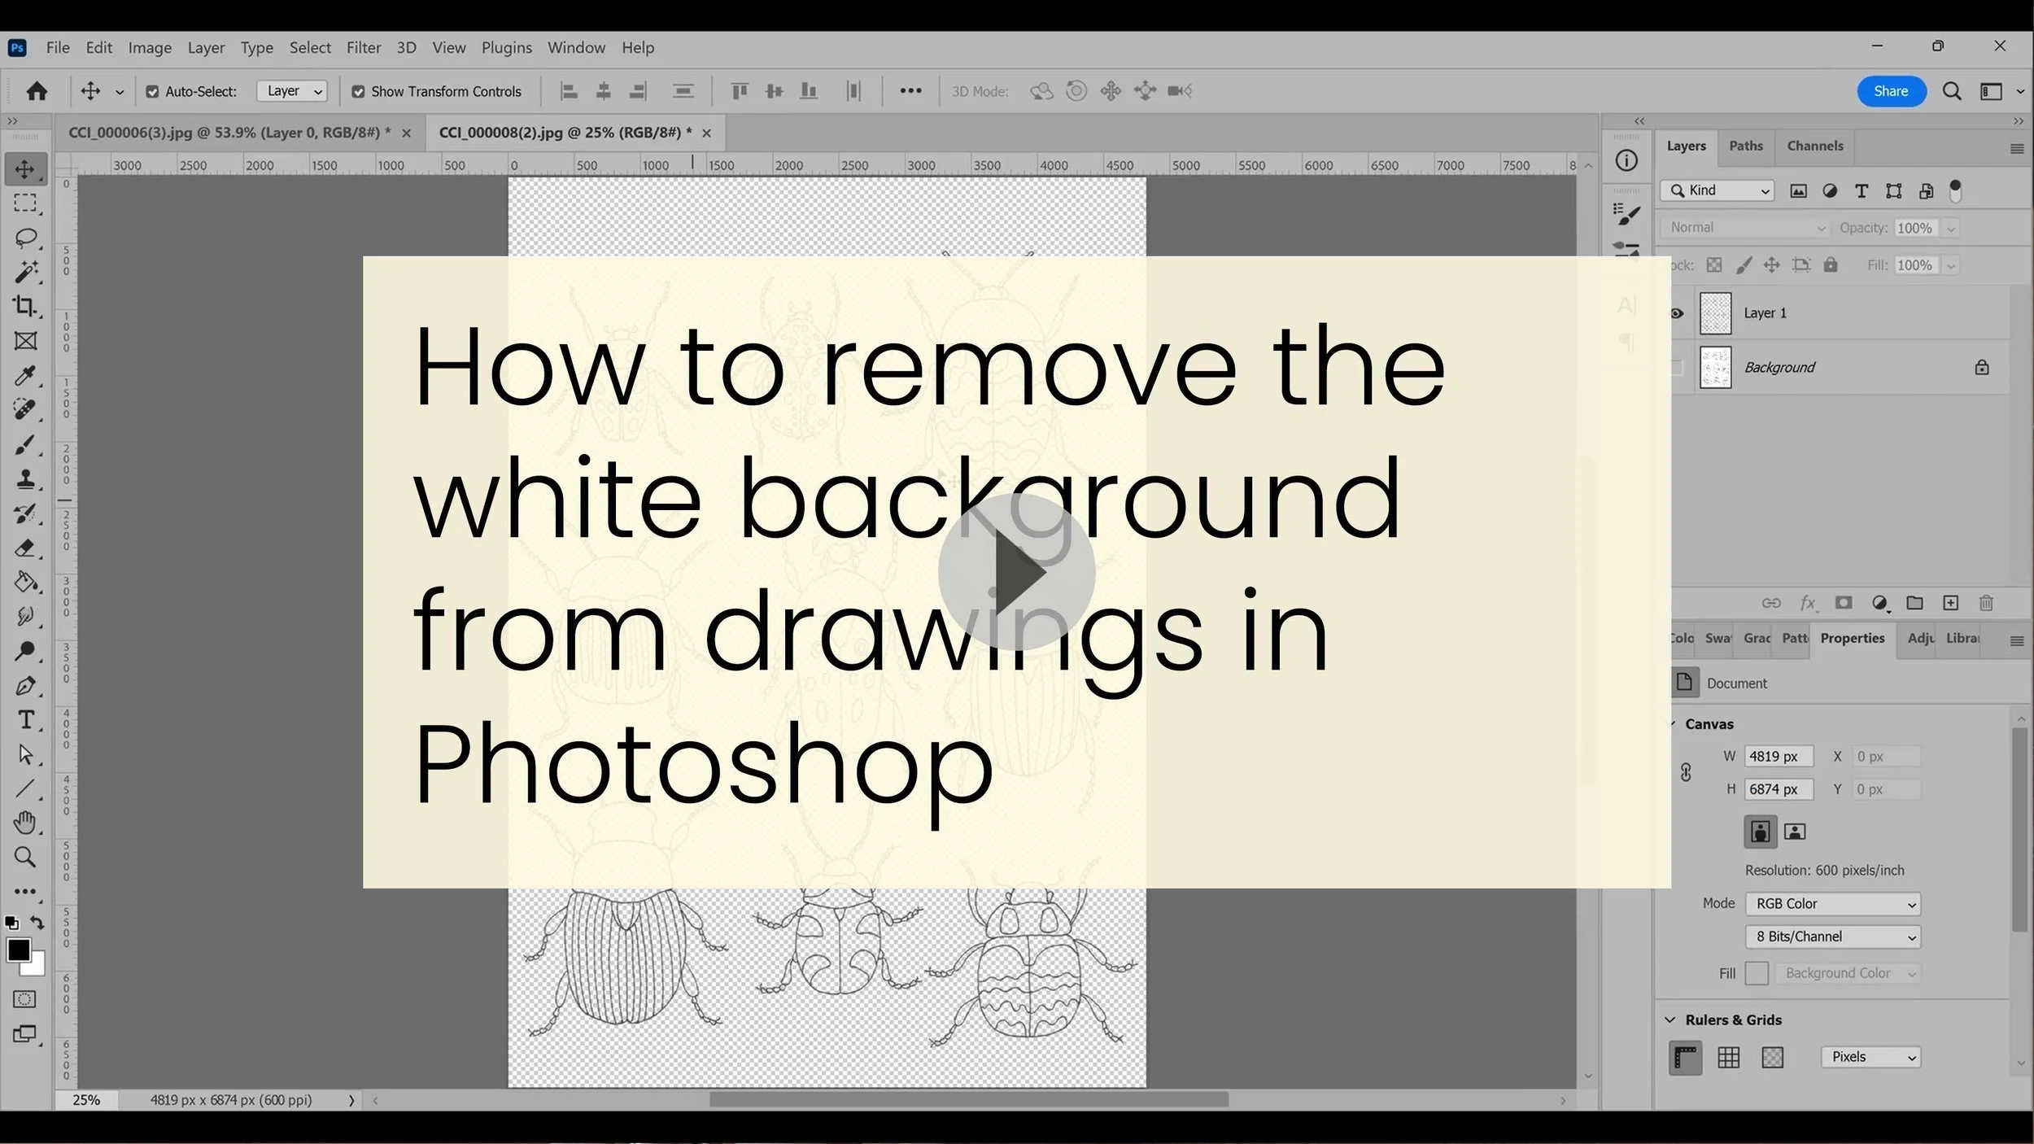Open the Filter menu
Viewport: 2034px width, 1144px height.
[363, 47]
